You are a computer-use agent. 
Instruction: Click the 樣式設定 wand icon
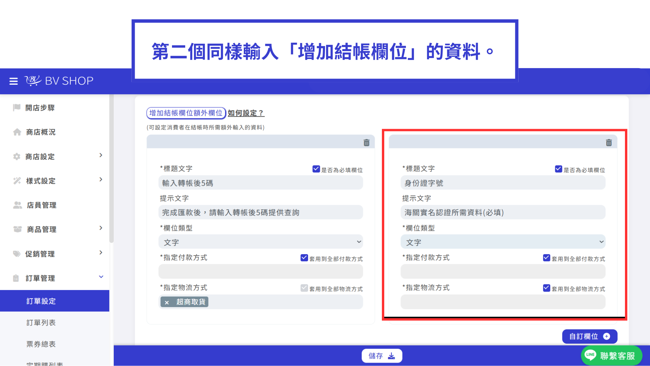[17, 181]
